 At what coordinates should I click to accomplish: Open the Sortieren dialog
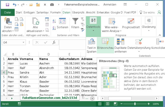[63, 23]
